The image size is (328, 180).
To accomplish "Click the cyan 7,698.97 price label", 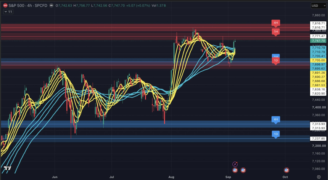I will point(318,64).
